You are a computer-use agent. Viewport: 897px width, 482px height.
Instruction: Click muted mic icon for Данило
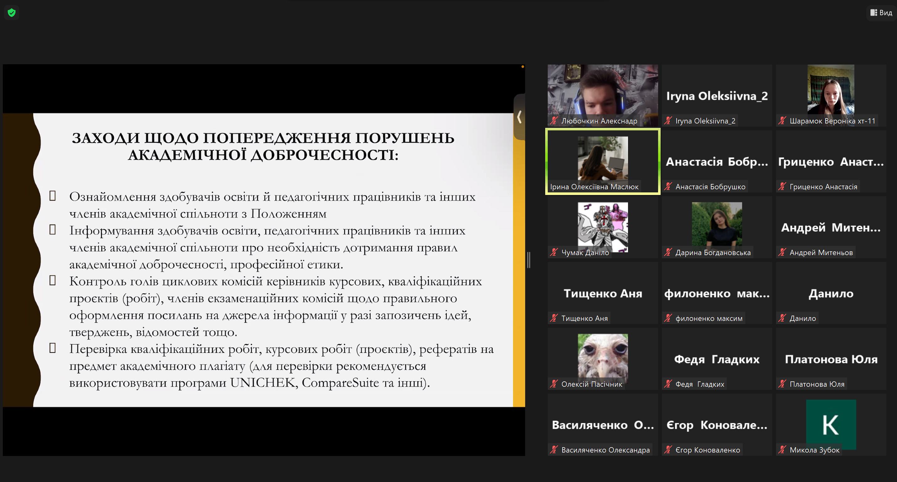click(782, 318)
